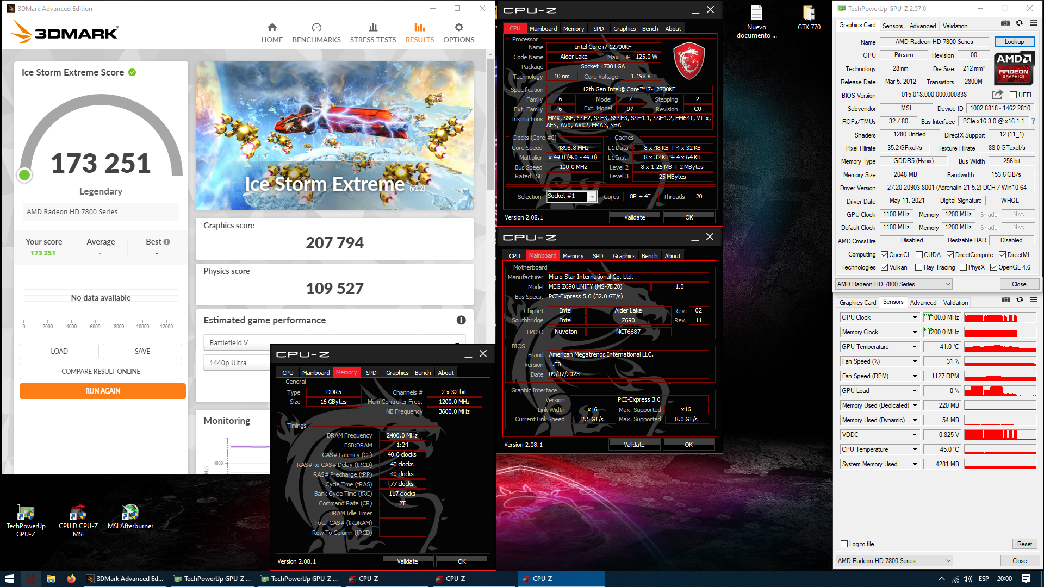The width and height of the screenshot is (1044, 587).
Task: Open 3DMark RESULTS chart icon
Action: tap(420, 27)
